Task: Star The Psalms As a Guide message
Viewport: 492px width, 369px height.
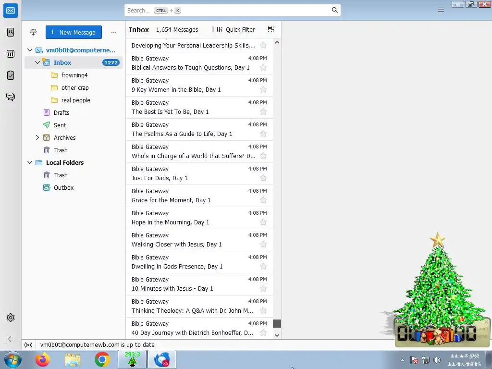Action: point(263,134)
